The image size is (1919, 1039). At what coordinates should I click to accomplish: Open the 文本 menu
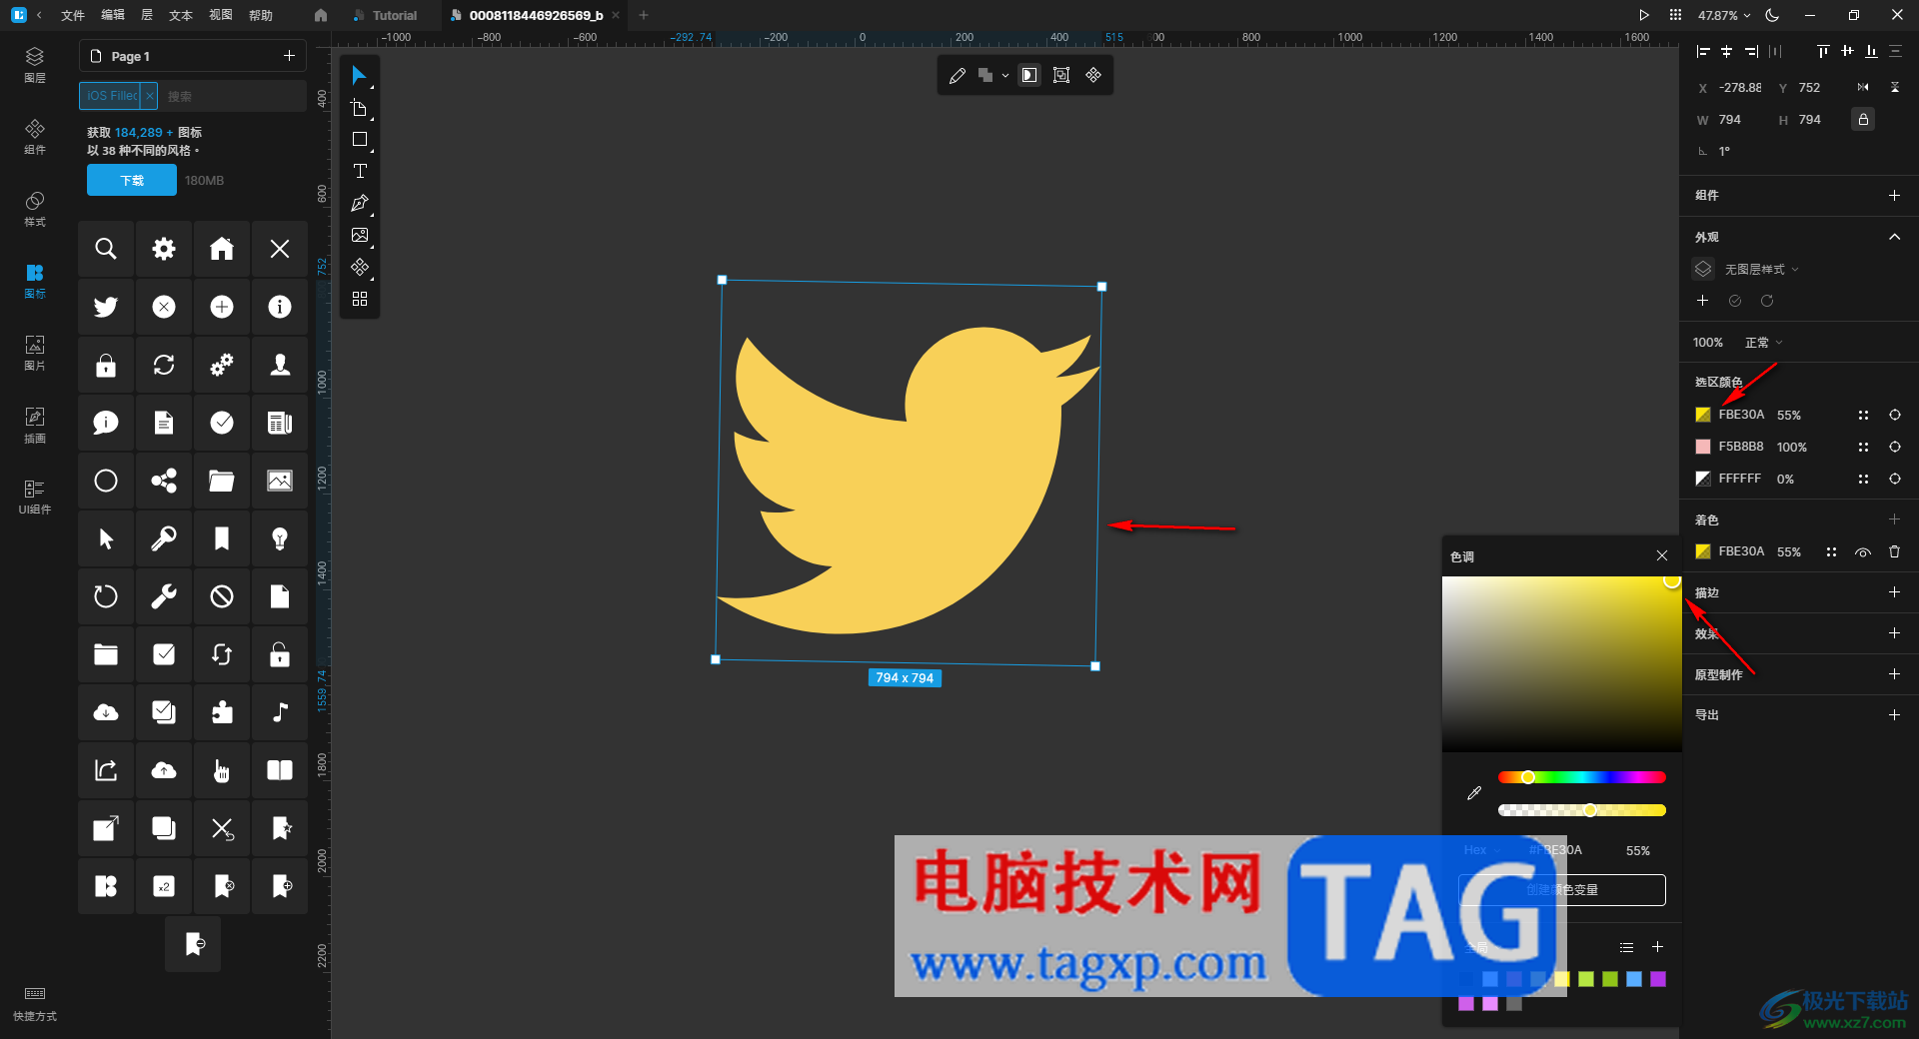(181, 15)
